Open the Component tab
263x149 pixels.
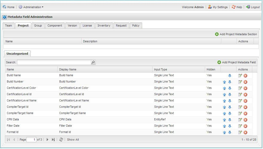coord(55,25)
